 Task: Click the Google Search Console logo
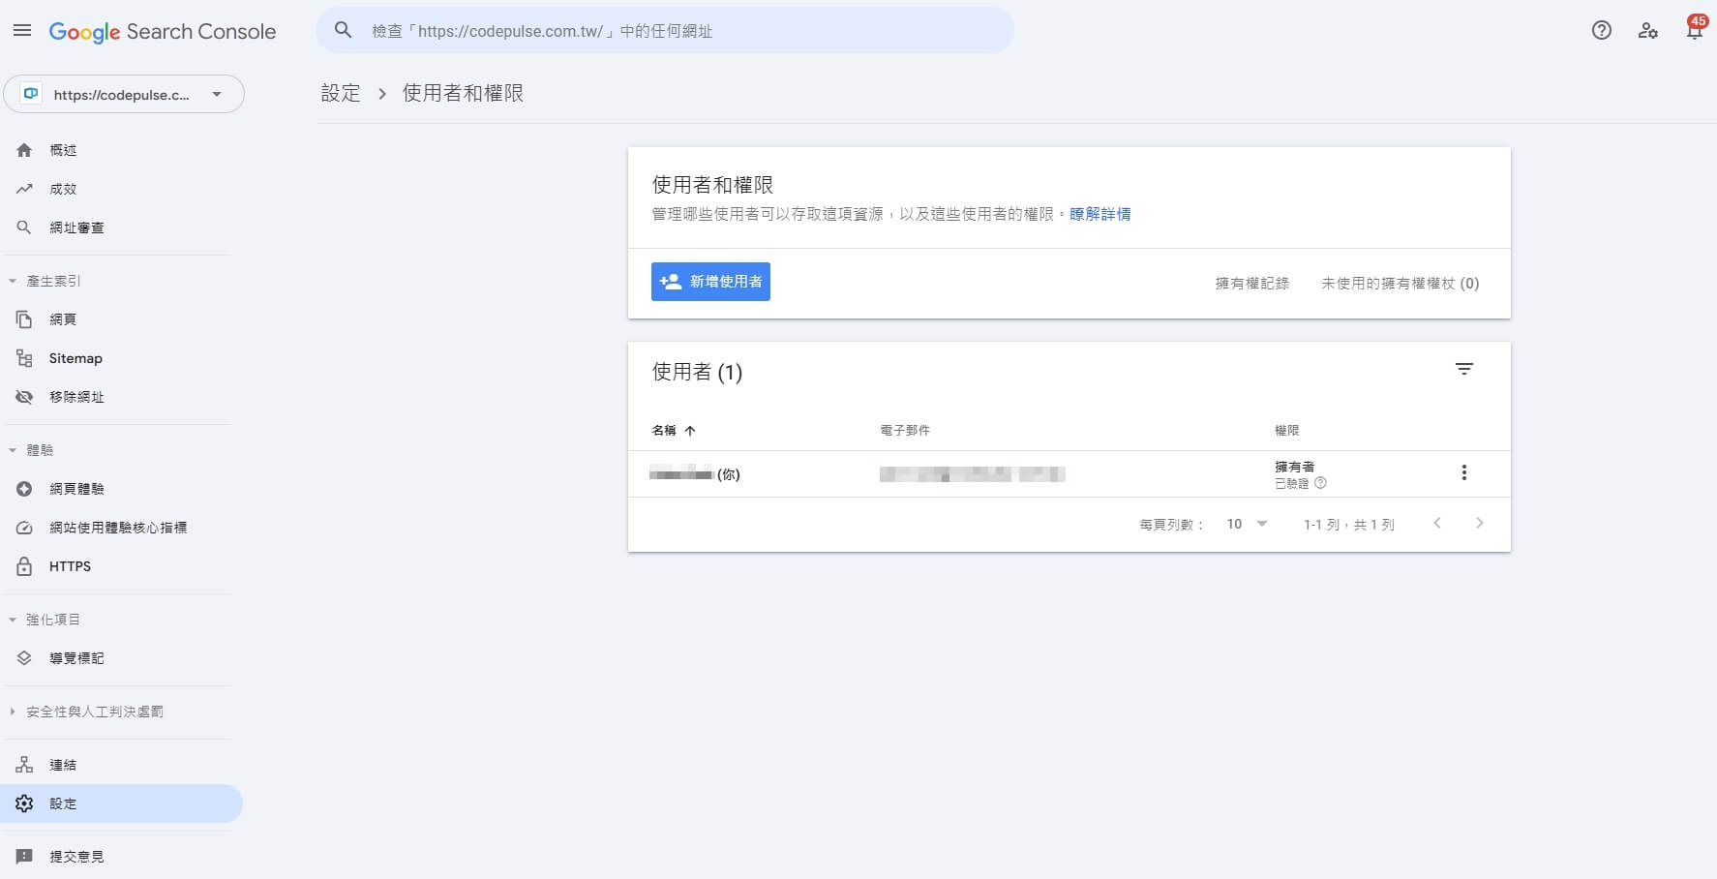click(163, 32)
